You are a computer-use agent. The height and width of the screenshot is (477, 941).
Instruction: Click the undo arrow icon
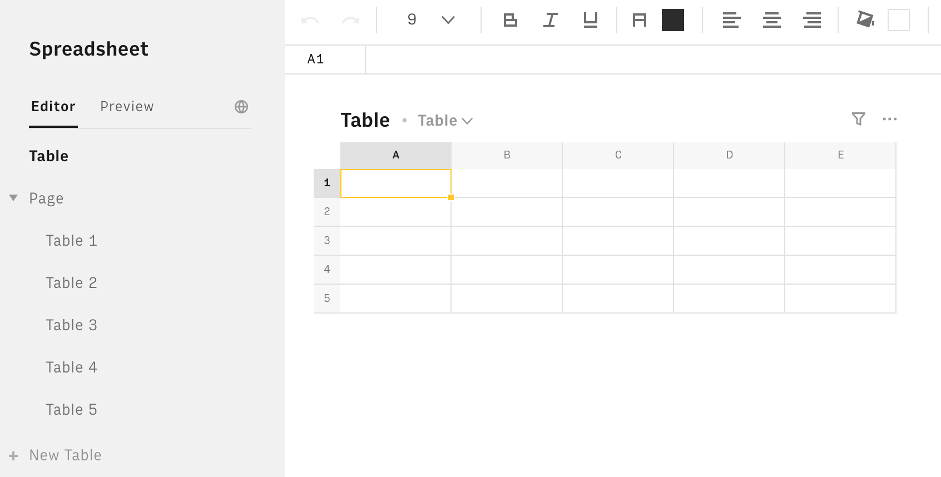(310, 21)
